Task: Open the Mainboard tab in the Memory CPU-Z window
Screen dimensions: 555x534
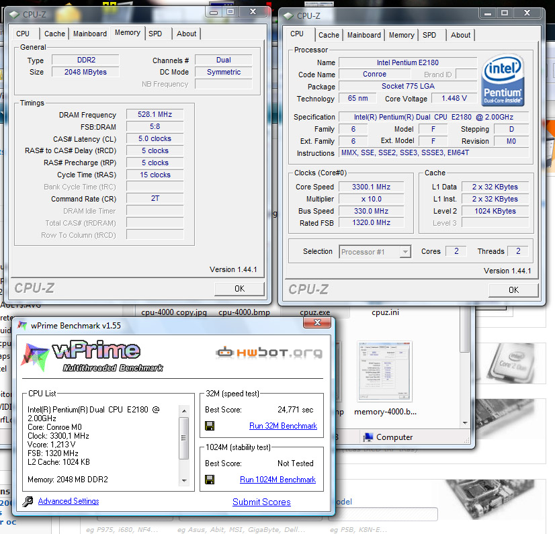Action: (90, 34)
